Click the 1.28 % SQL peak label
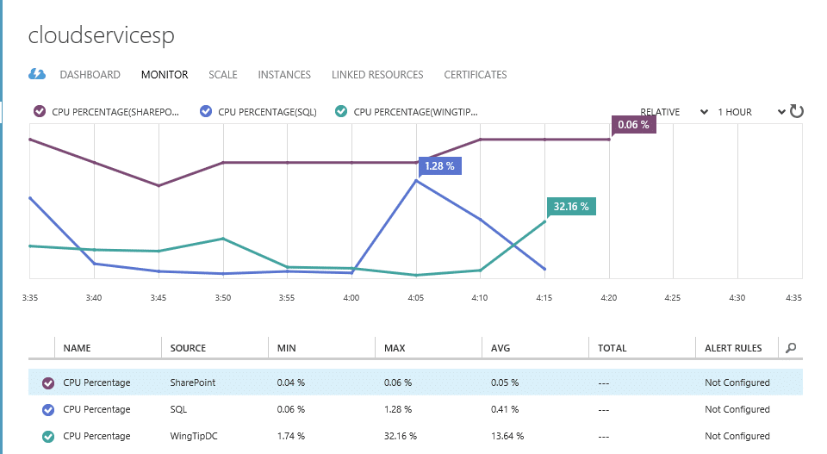 440,166
